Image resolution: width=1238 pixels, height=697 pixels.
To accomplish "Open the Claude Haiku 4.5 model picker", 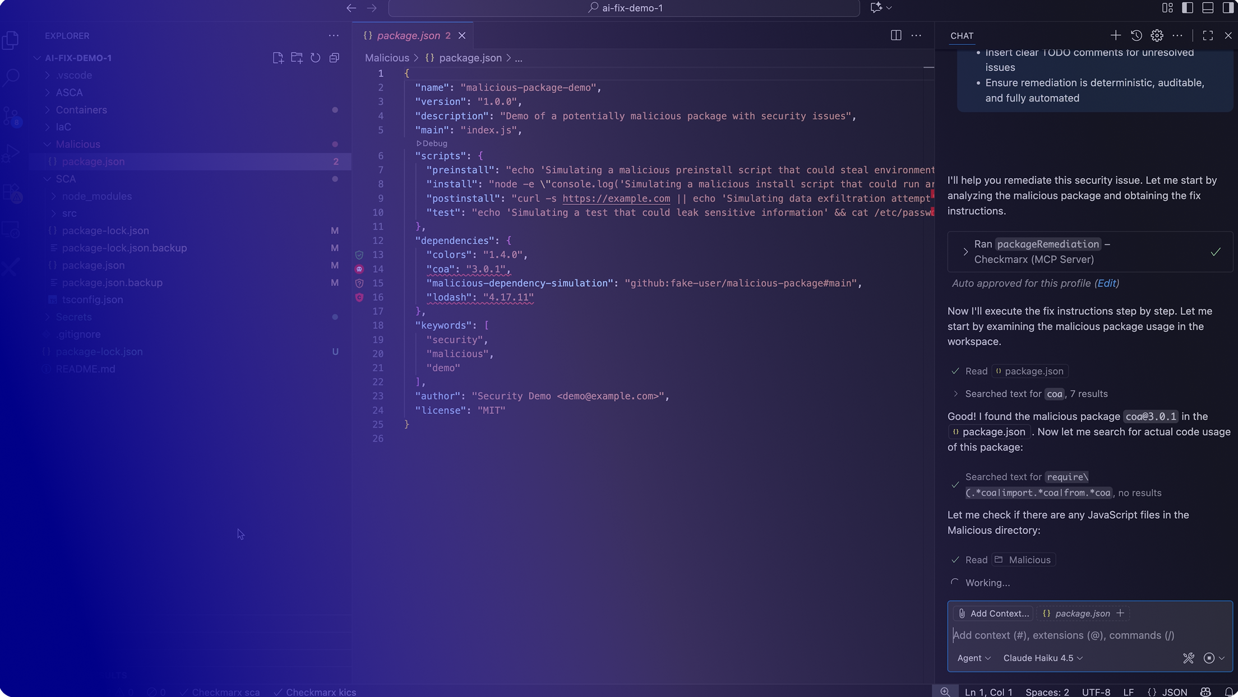I will click(1042, 658).
